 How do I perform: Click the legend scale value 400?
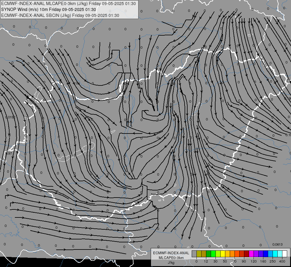(282, 261)
